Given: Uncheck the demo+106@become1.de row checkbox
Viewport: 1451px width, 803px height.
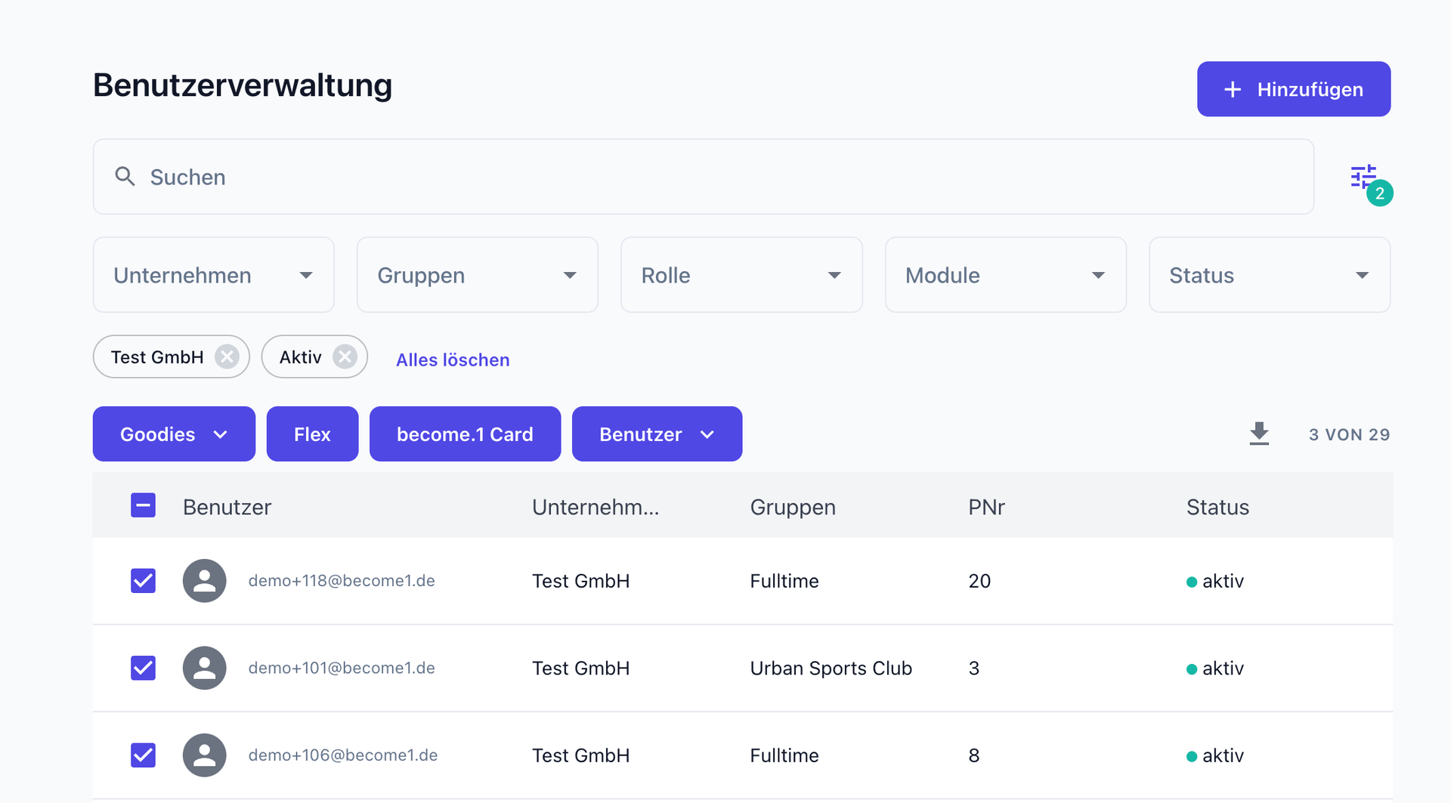Looking at the screenshot, I should pos(143,755).
